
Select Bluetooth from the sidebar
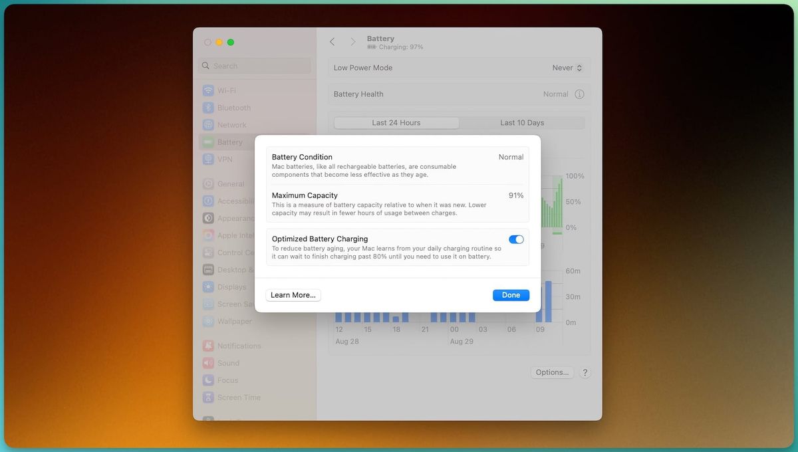(234, 107)
